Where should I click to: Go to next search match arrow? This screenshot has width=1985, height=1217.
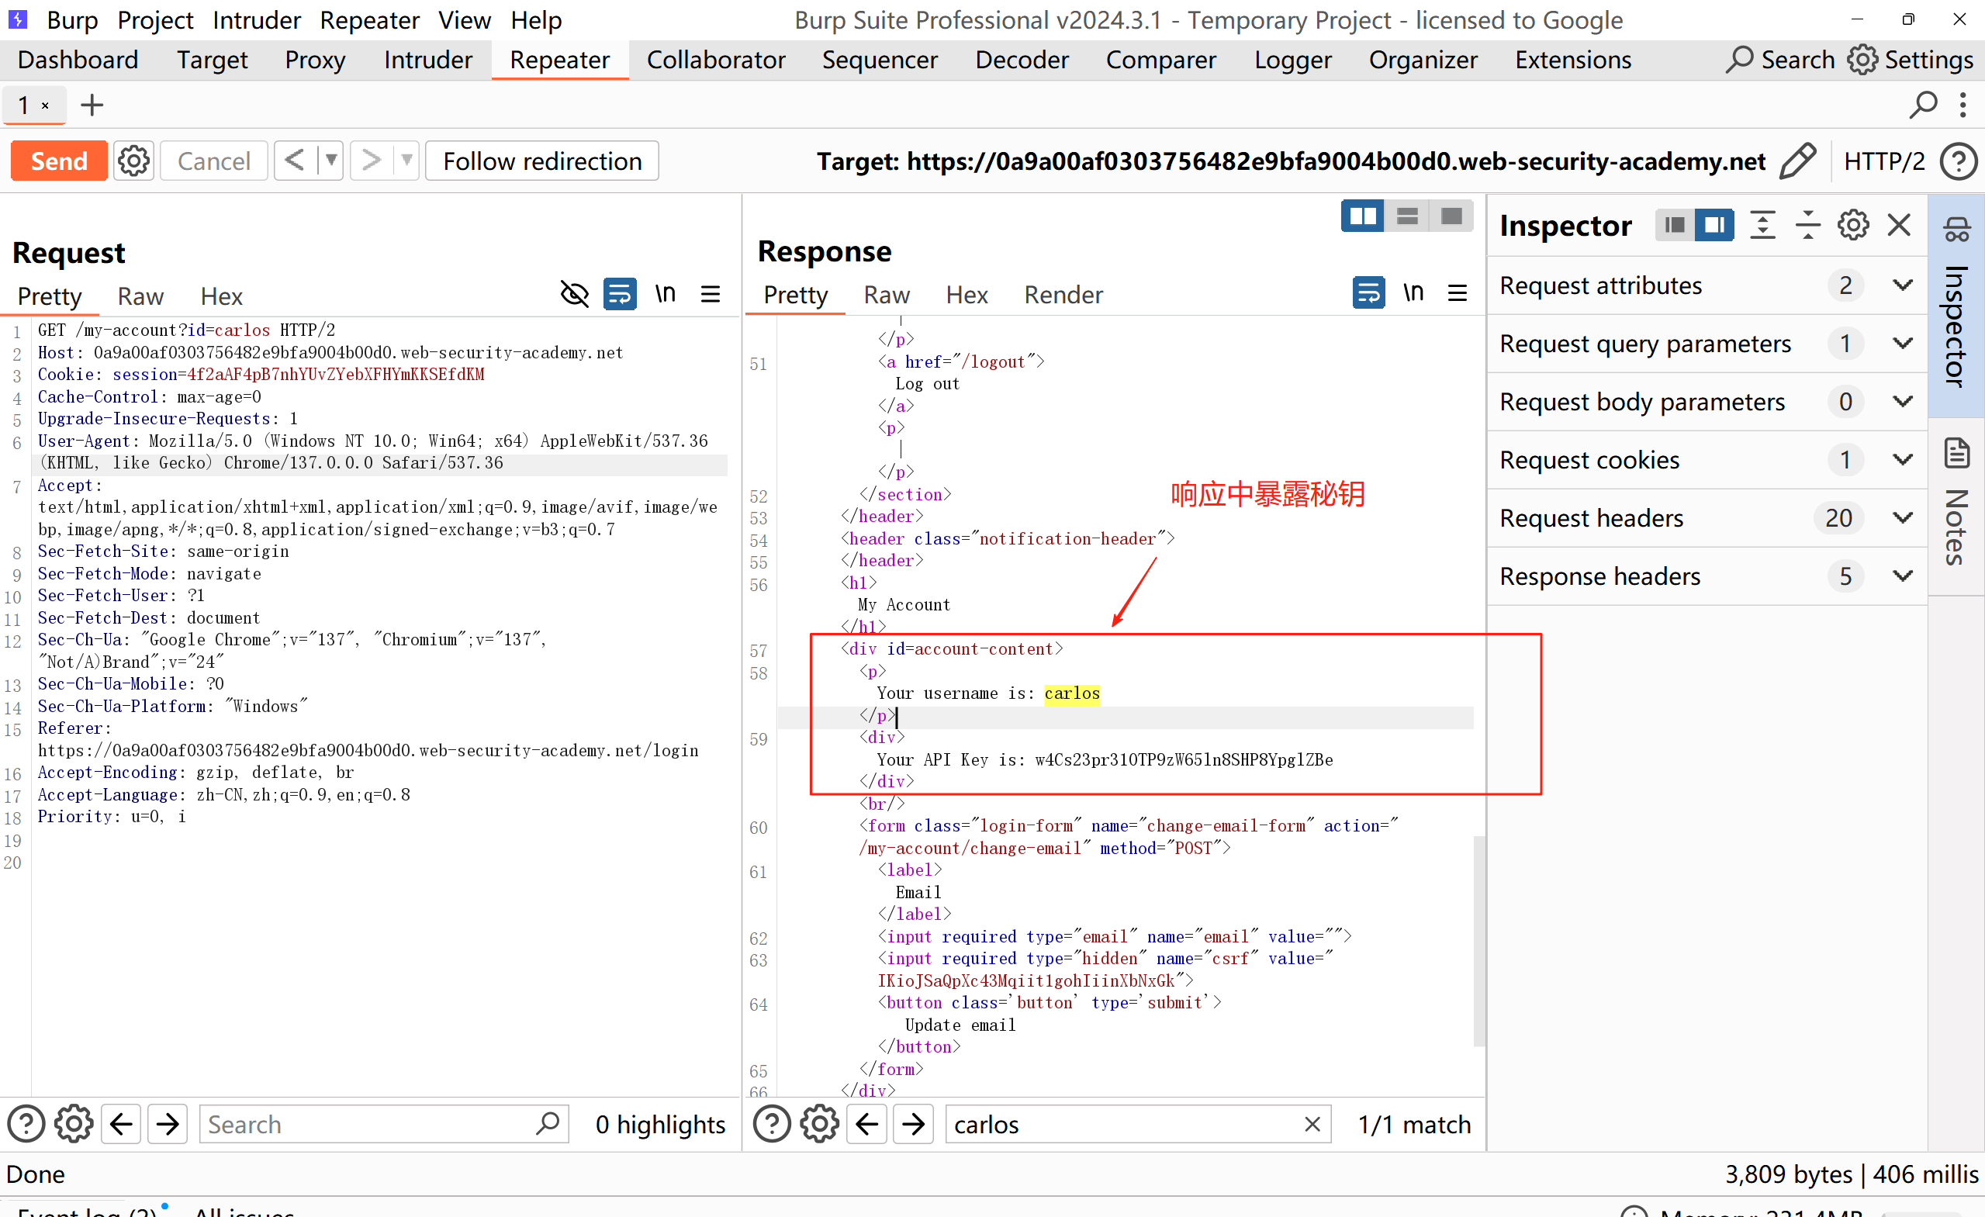[x=913, y=1124]
